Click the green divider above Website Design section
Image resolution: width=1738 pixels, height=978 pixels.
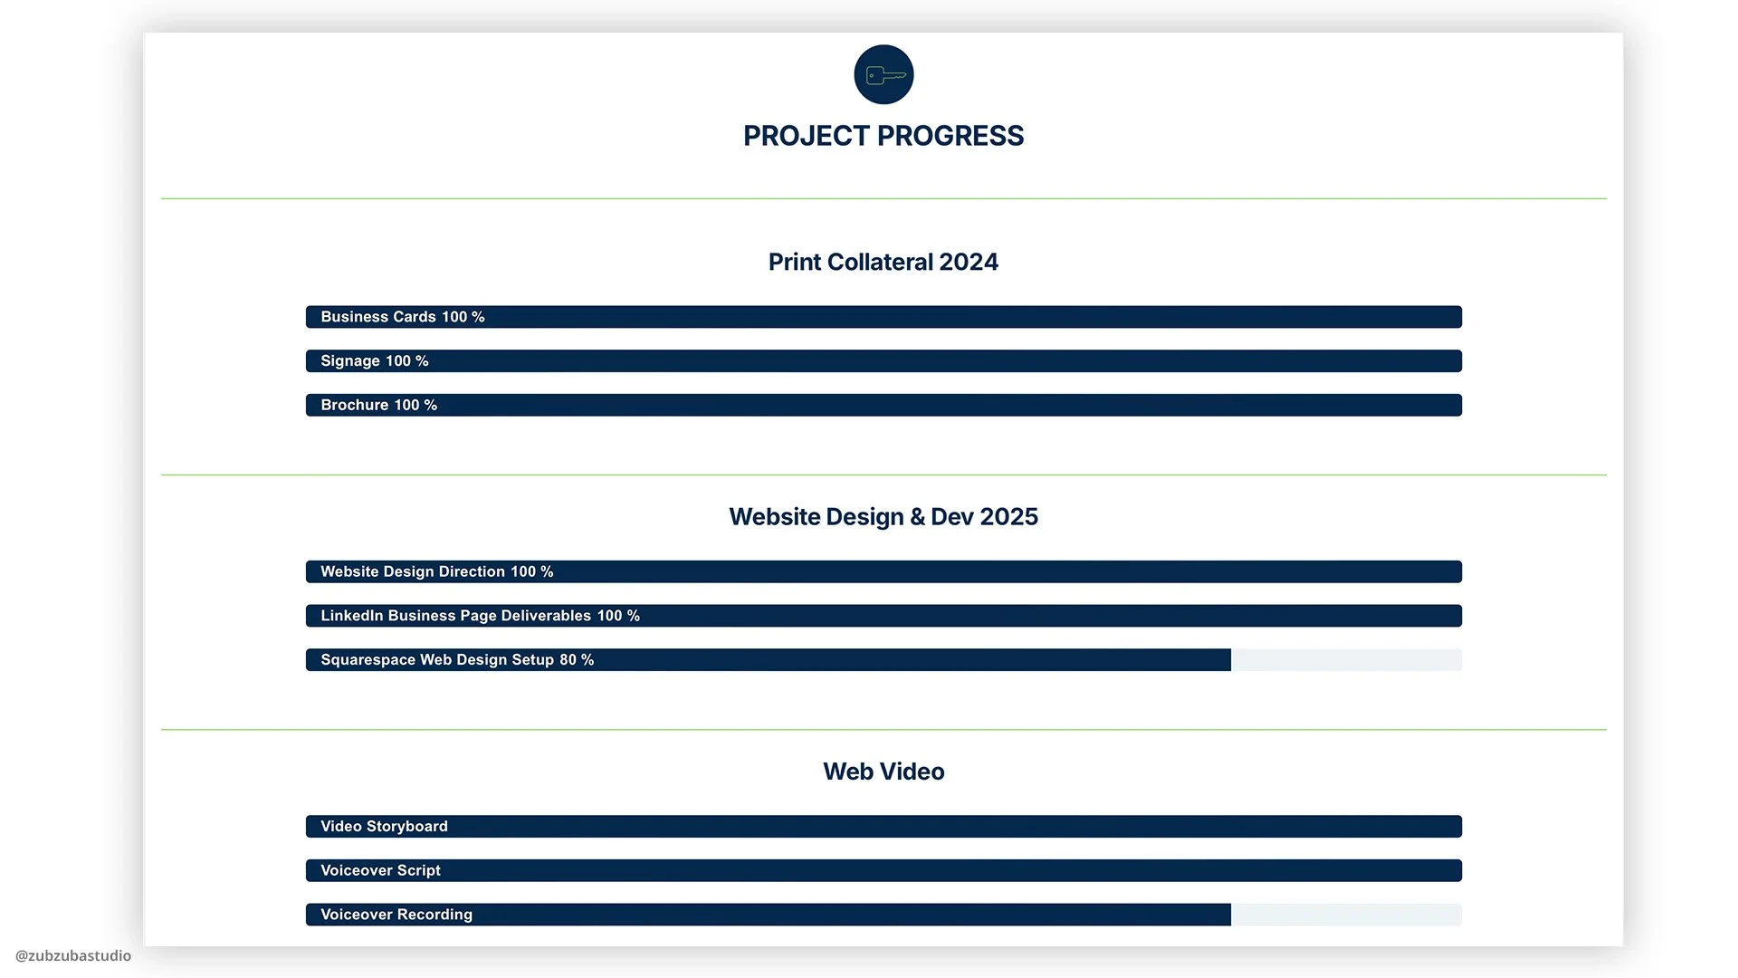(x=883, y=475)
